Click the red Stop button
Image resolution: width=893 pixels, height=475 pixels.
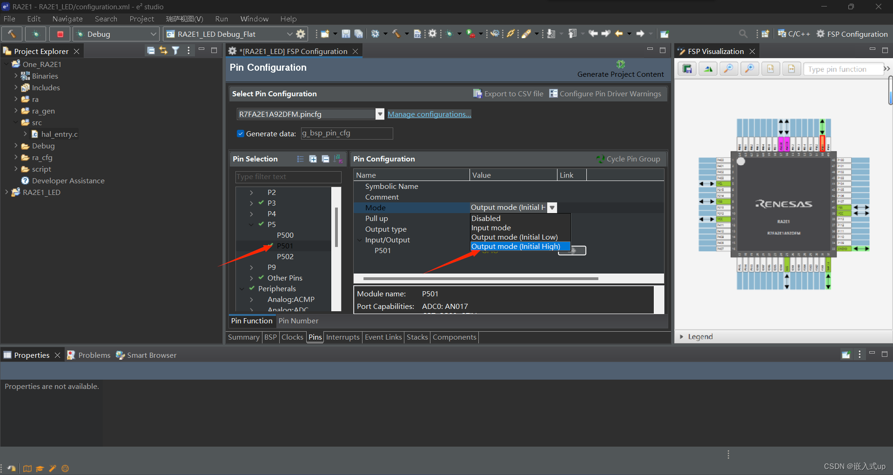60,34
